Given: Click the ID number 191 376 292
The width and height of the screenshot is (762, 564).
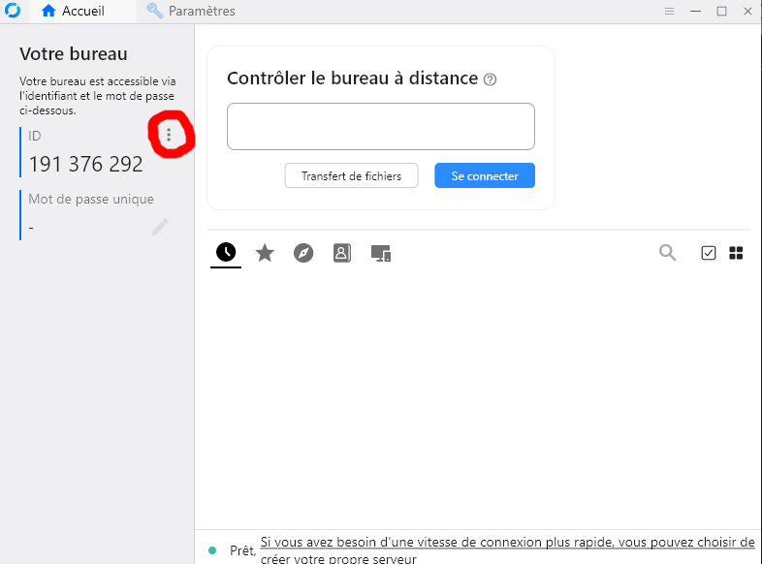Looking at the screenshot, I should (86, 164).
